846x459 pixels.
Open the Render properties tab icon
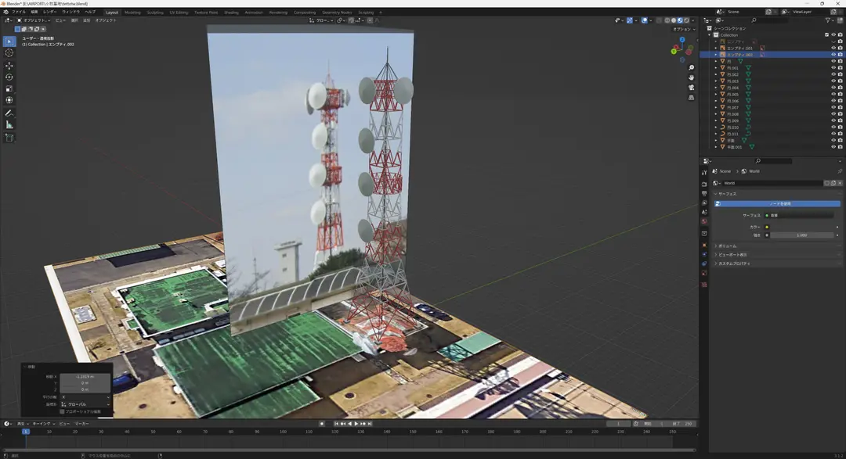704,185
